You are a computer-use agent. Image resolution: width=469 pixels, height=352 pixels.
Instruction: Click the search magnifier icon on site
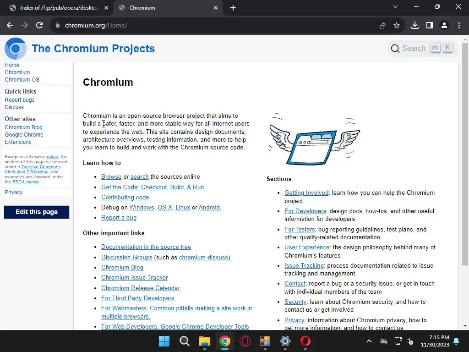point(395,49)
